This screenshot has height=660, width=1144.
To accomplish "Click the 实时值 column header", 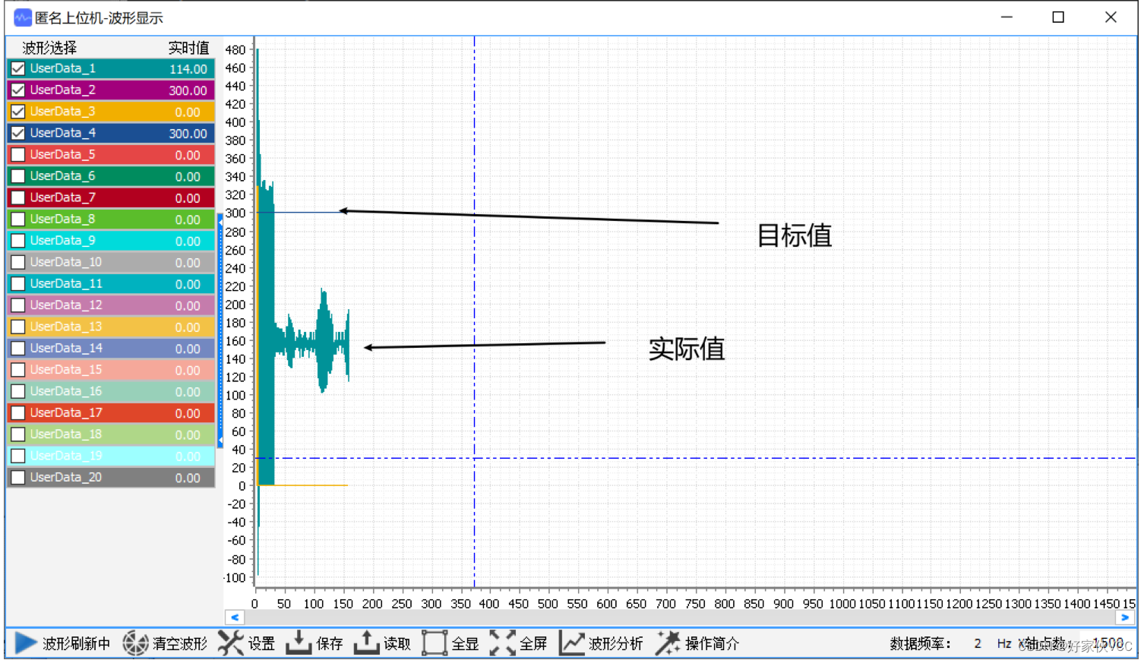I will (x=188, y=48).
